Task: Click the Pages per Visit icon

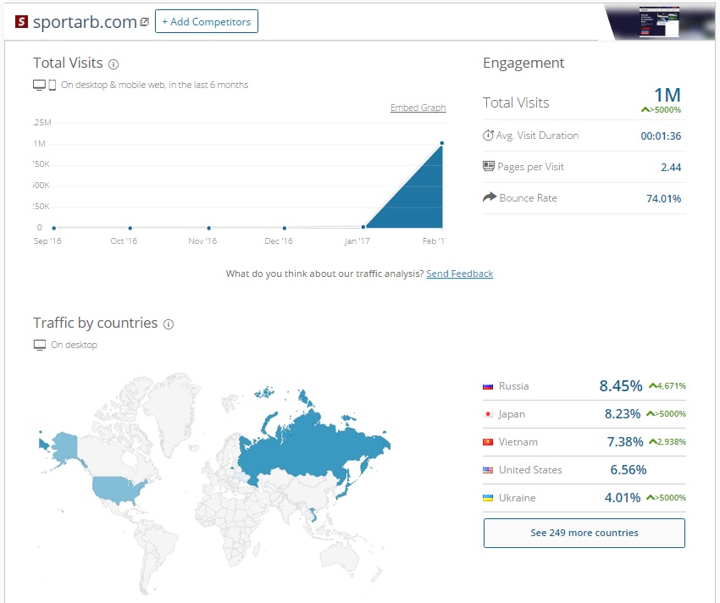Action: (x=489, y=166)
